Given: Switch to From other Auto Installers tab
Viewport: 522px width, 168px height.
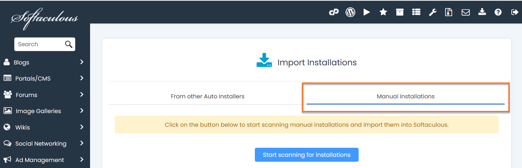Looking at the screenshot, I should point(207,96).
